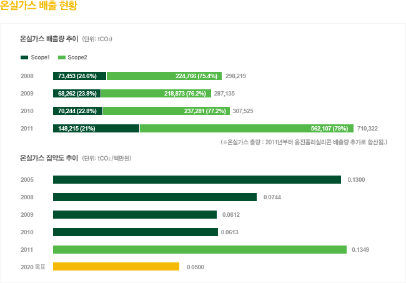Click the 2008 intensity bar valued 0.0744
The image size is (406, 283).
[x=155, y=197]
